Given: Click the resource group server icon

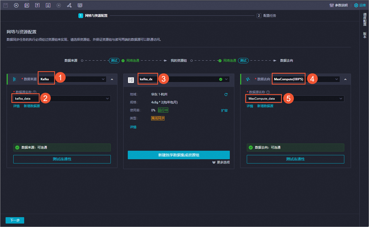Looking at the screenshot, I should (131, 79).
